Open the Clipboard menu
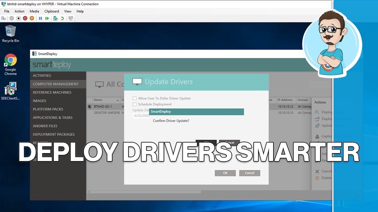The image size is (378, 212). tap(52, 11)
